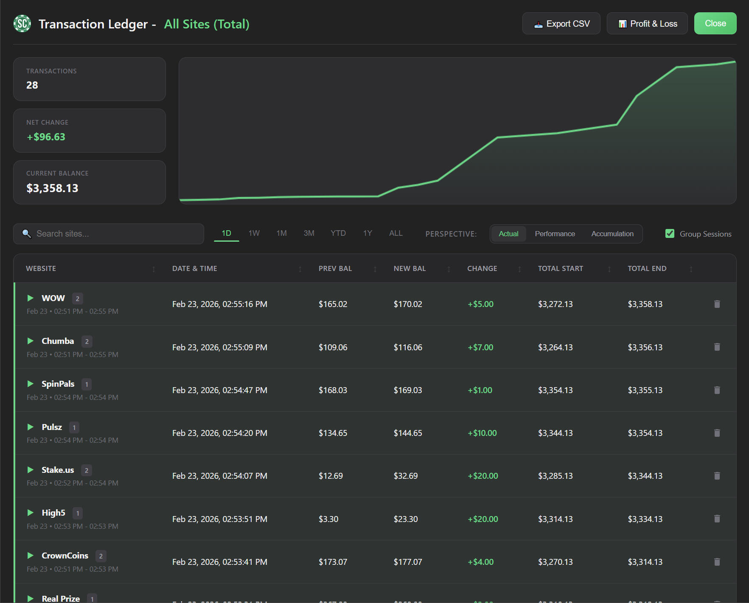Click trash icon for Chumba row
Viewport: 749px width, 603px height.
717,347
